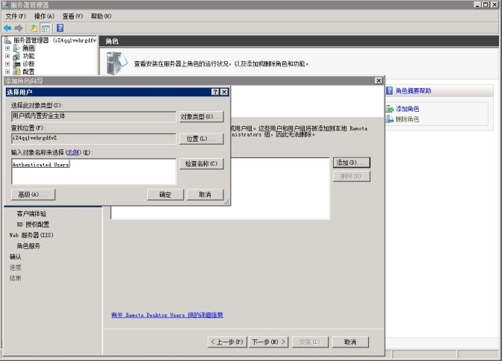
Task: Click the 高级(A)... button
Action: 33,195
